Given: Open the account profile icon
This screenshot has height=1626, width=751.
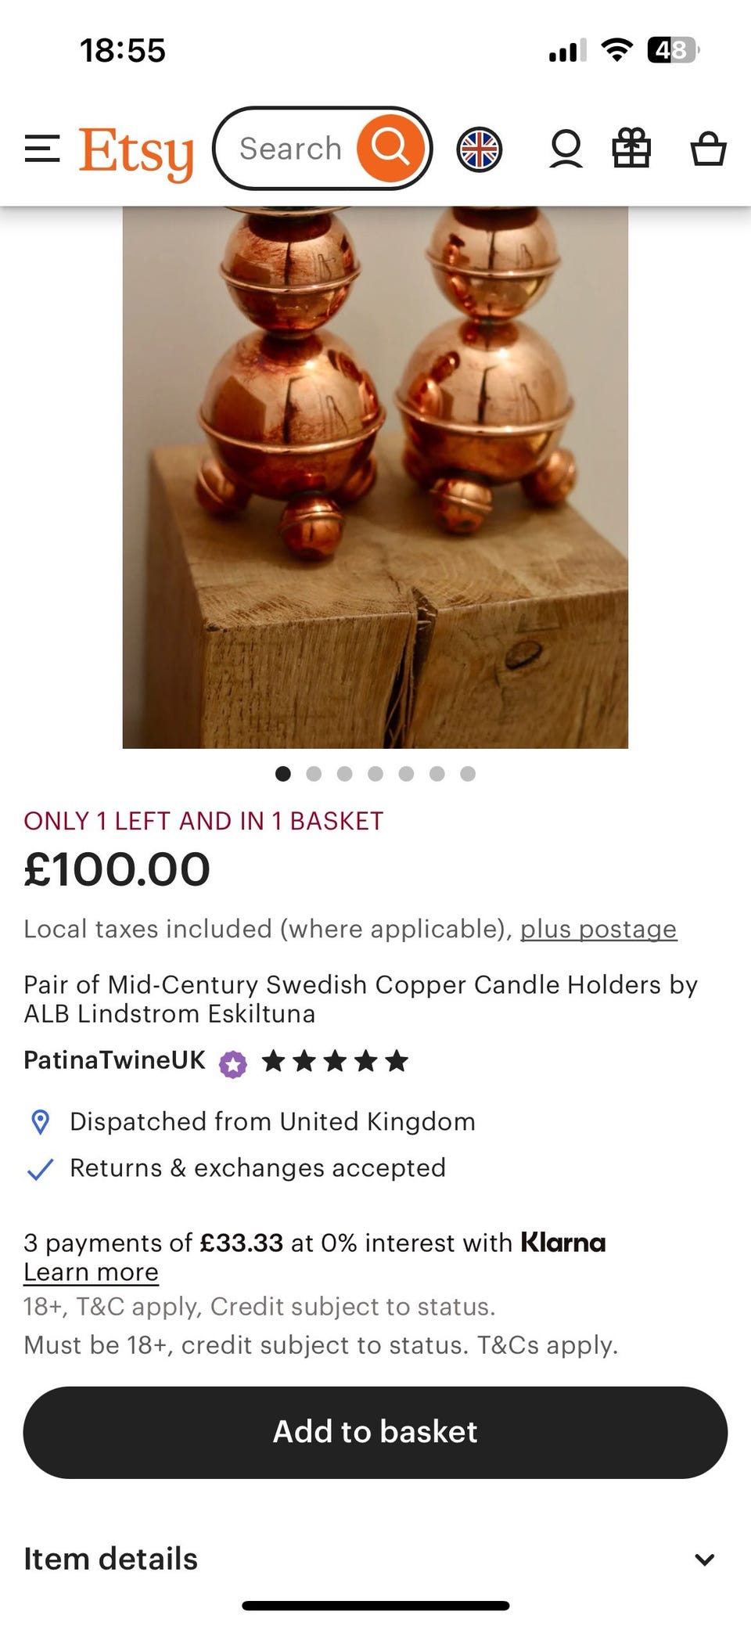Looking at the screenshot, I should tap(566, 149).
